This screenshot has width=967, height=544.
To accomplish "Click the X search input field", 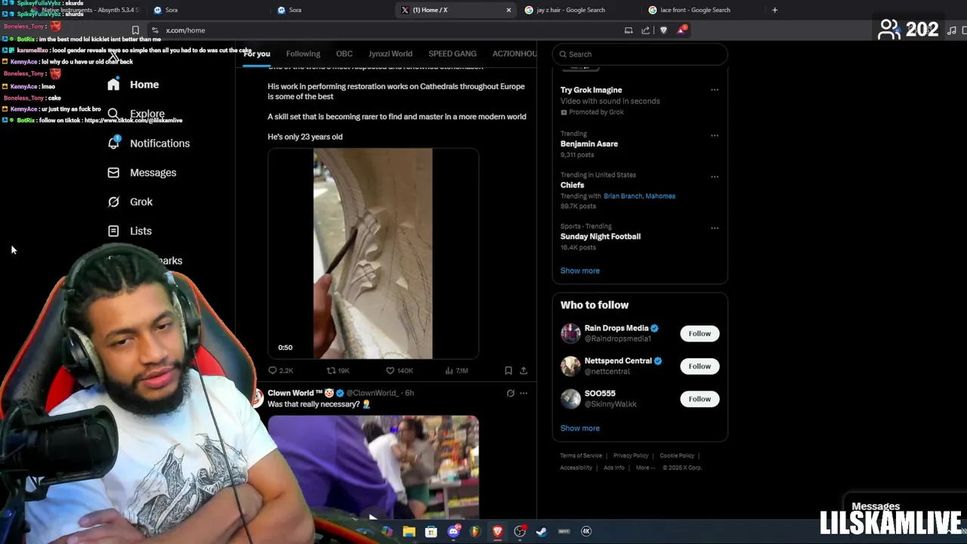I will click(640, 54).
